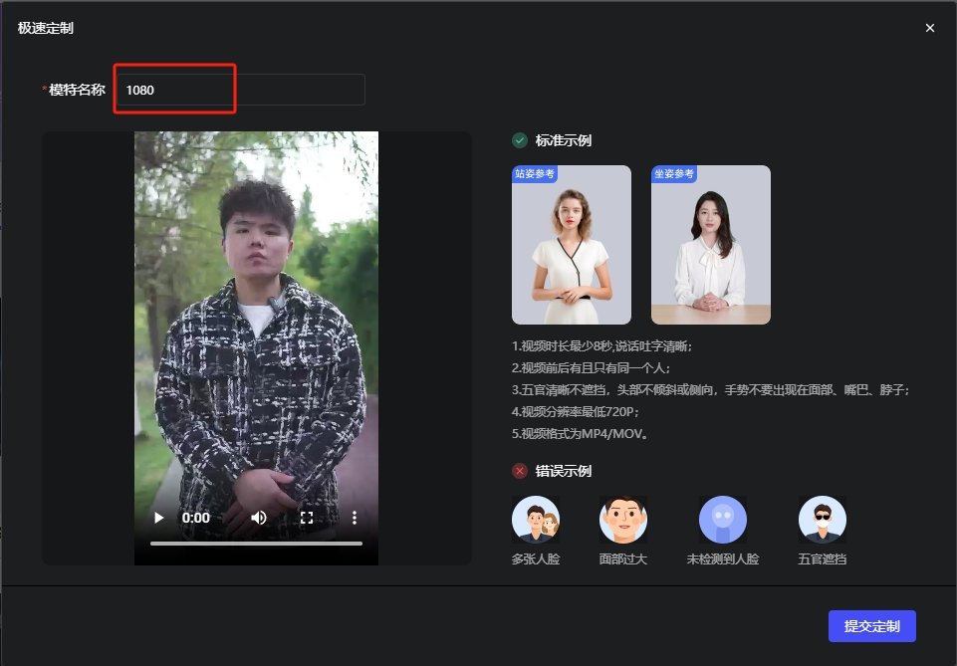This screenshot has width=957, height=666.
Task: Open the three-dot video options menu
Action: click(354, 517)
